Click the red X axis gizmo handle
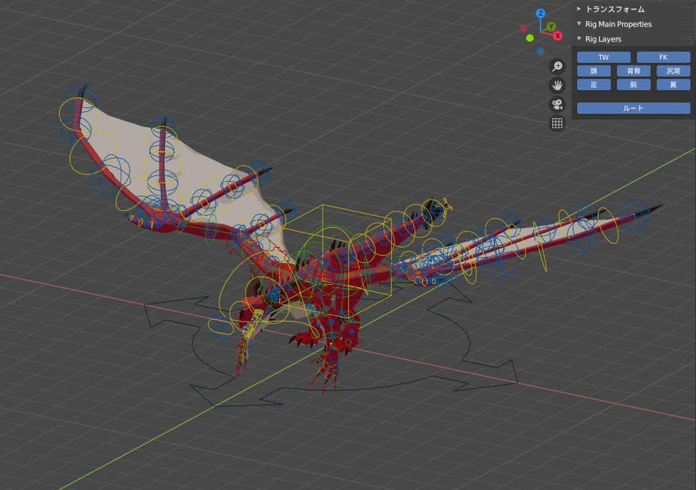 tap(557, 36)
